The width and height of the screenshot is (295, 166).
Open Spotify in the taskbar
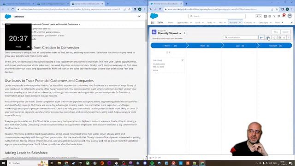(152, 163)
